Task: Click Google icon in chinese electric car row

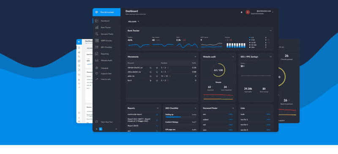Action: [x=151, y=68]
